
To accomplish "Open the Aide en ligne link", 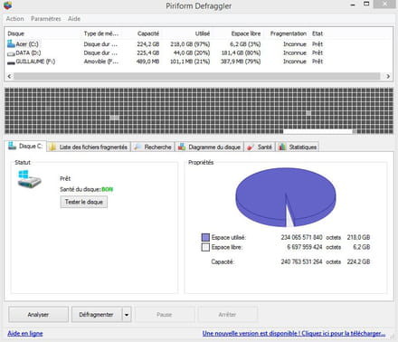I will tap(25, 333).
